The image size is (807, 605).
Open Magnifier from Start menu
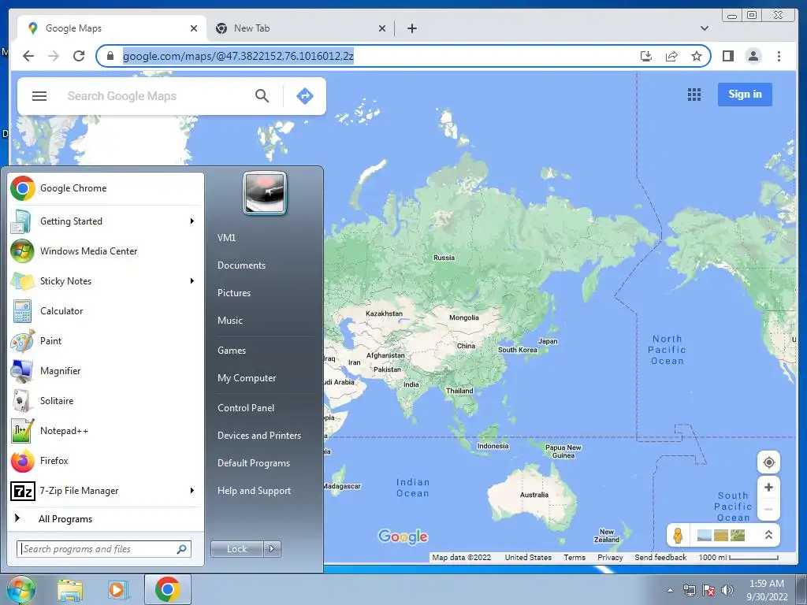[106, 371]
